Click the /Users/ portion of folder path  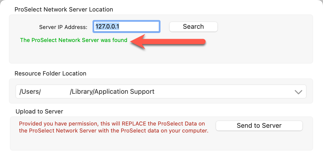click(x=30, y=92)
